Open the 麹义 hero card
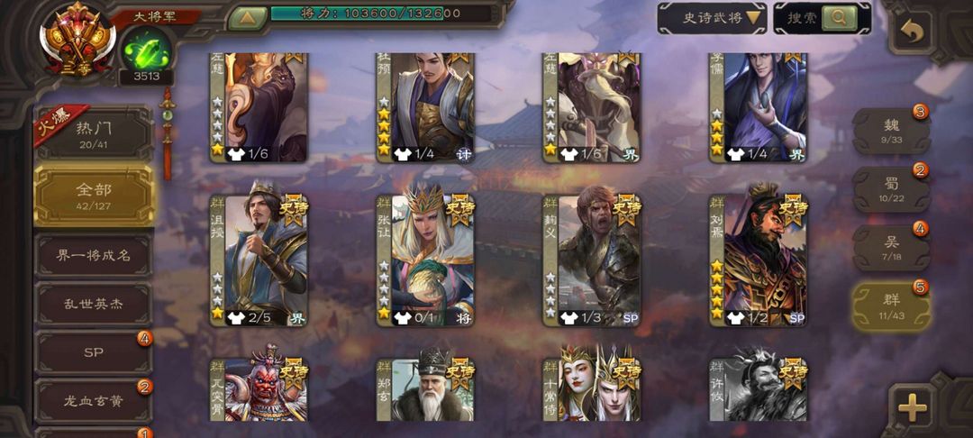 591,260
